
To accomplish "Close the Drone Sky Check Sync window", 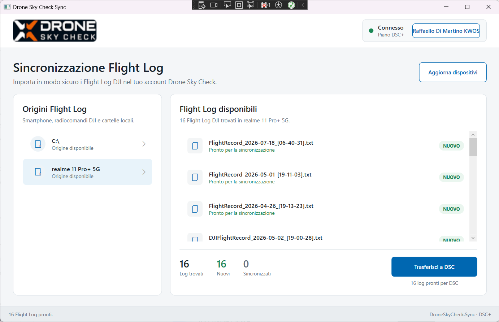I will click(x=489, y=7).
